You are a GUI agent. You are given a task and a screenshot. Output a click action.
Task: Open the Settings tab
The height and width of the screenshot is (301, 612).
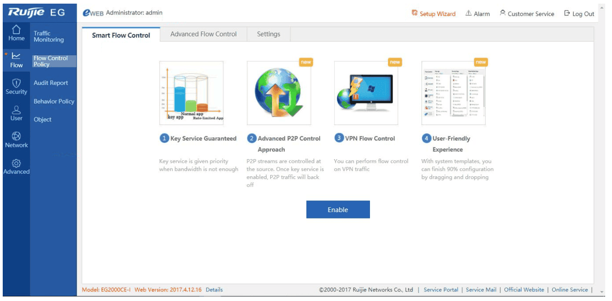click(268, 34)
